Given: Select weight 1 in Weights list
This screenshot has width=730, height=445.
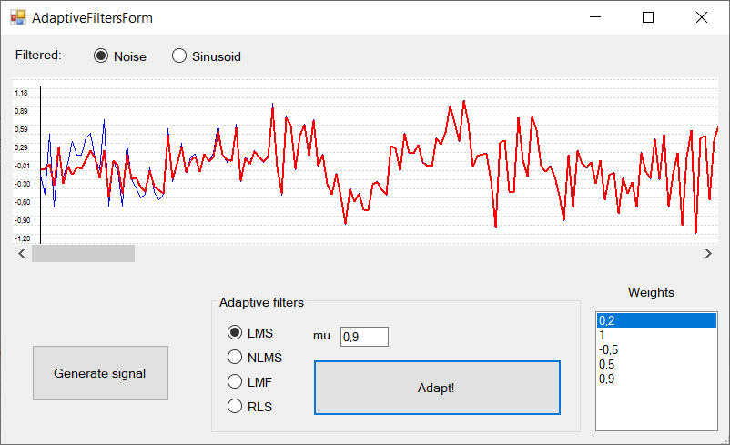Looking at the screenshot, I should 656,335.
